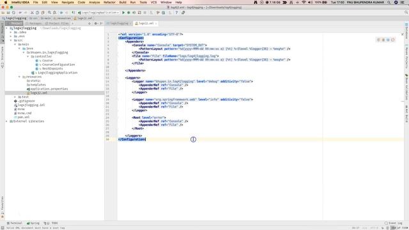Screen dimensions: 409x230
Task: Expand the .mvn folder
Action: click(11, 36)
